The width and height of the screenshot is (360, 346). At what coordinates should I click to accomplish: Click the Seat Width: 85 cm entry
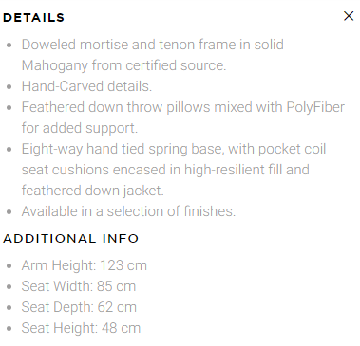[79, 286]
